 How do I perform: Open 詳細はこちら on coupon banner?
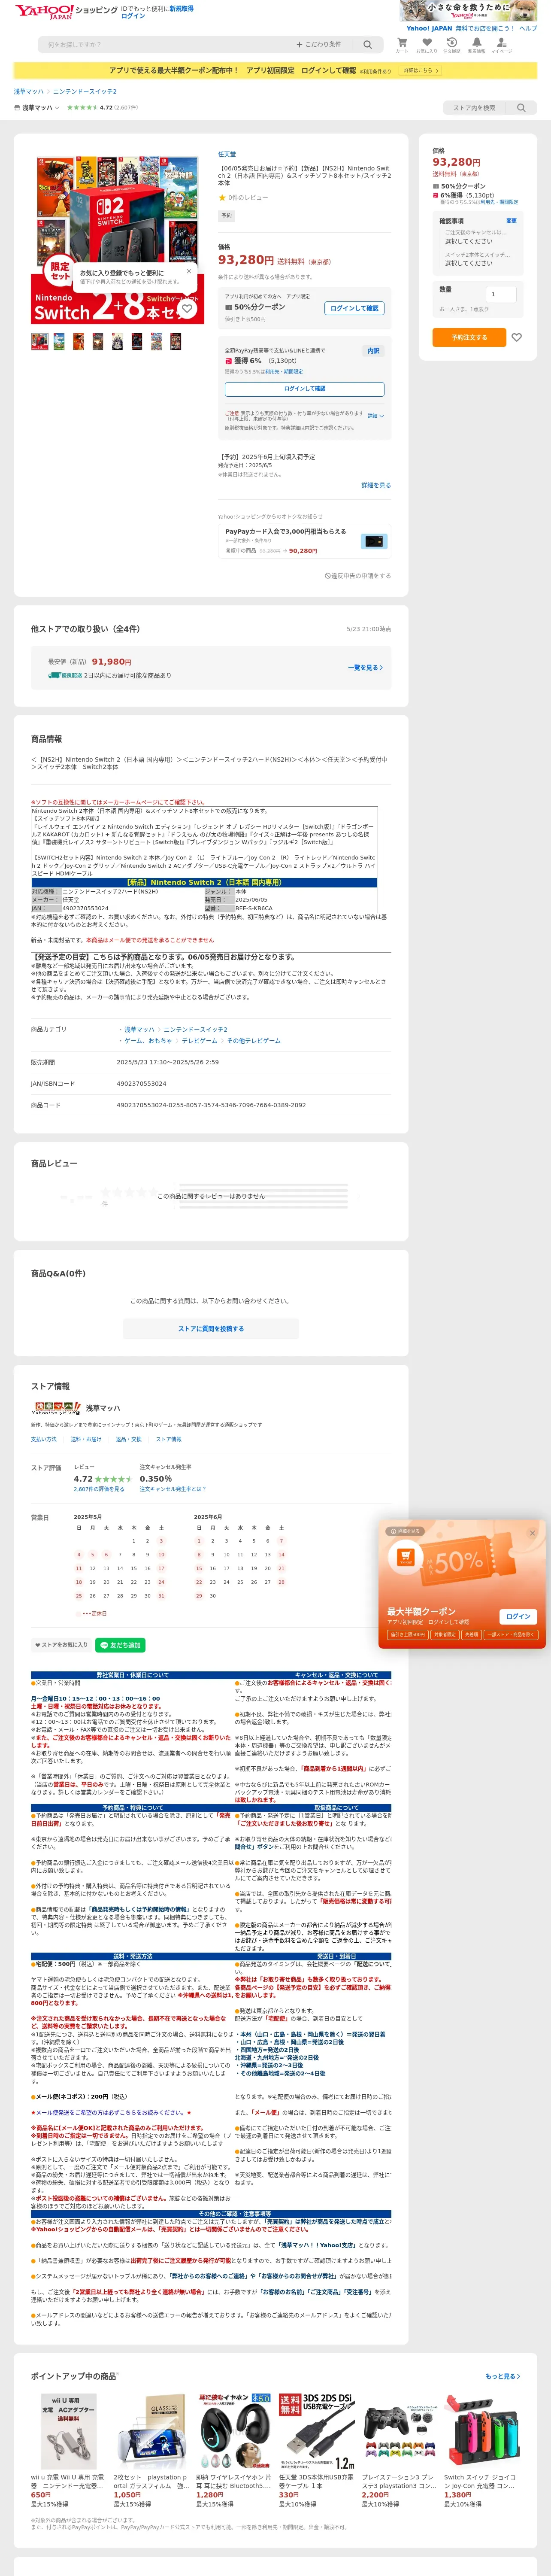pyautogui.click(x=420, y=71)
